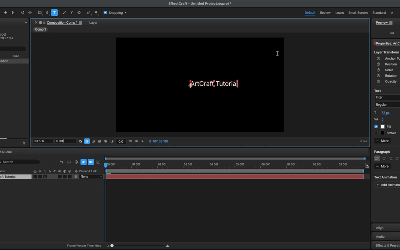The width and height of the screenshot is (400, 250).
Task: Click the Scale stopwatch icon
Action: coord(378,70)
